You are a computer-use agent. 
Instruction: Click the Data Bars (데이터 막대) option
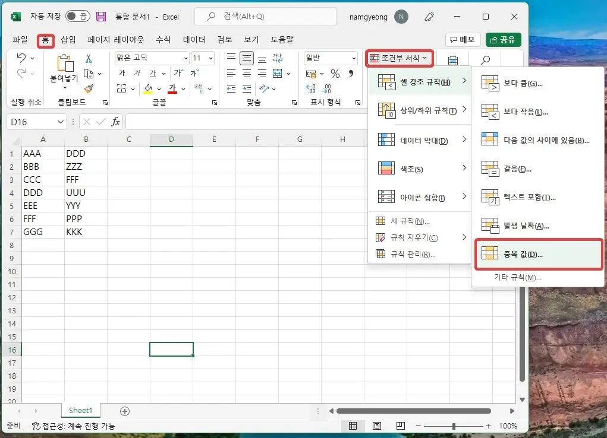(x=419, y=139)
